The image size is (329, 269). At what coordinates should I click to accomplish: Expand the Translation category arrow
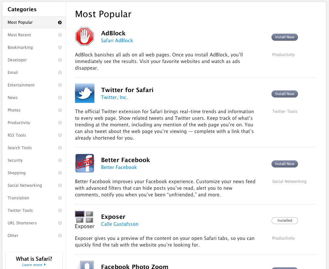tap(60, 198)
